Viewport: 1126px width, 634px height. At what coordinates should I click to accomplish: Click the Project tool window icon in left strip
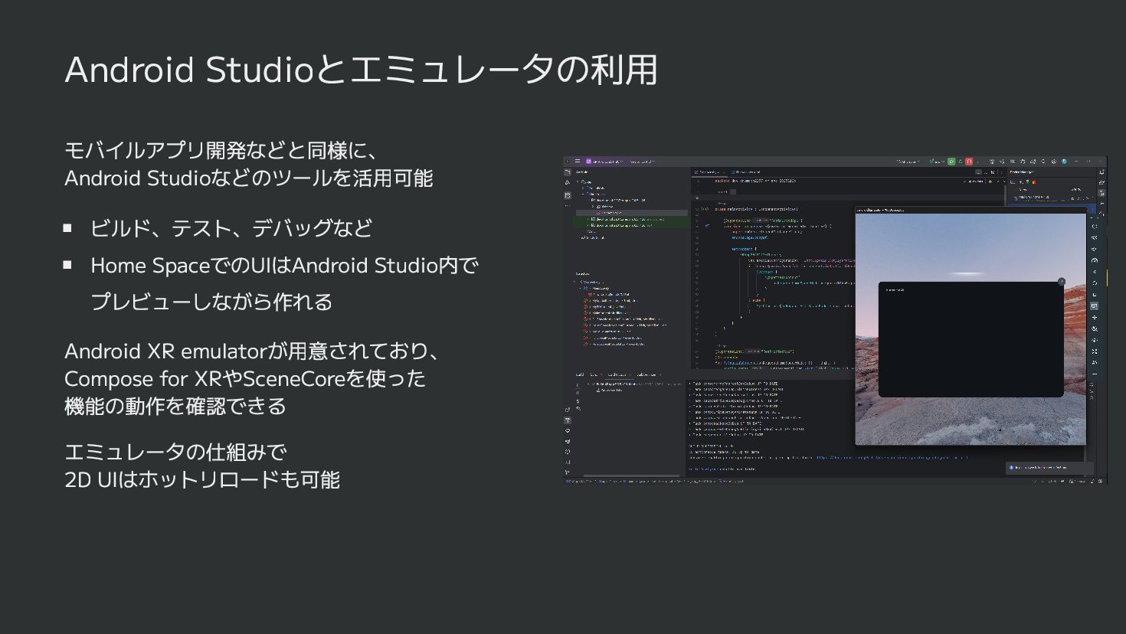click(x=568, y=172)
